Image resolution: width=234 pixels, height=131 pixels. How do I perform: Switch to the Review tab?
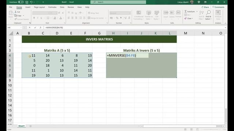coord(71,7)
